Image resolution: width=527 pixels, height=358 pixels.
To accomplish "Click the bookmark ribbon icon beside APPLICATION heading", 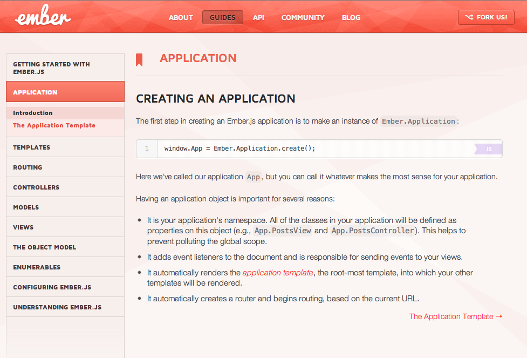I will pos(139,59).
